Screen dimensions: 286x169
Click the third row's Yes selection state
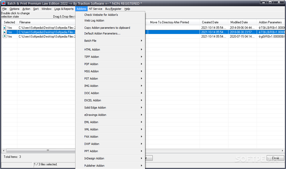tap(10, 37)
